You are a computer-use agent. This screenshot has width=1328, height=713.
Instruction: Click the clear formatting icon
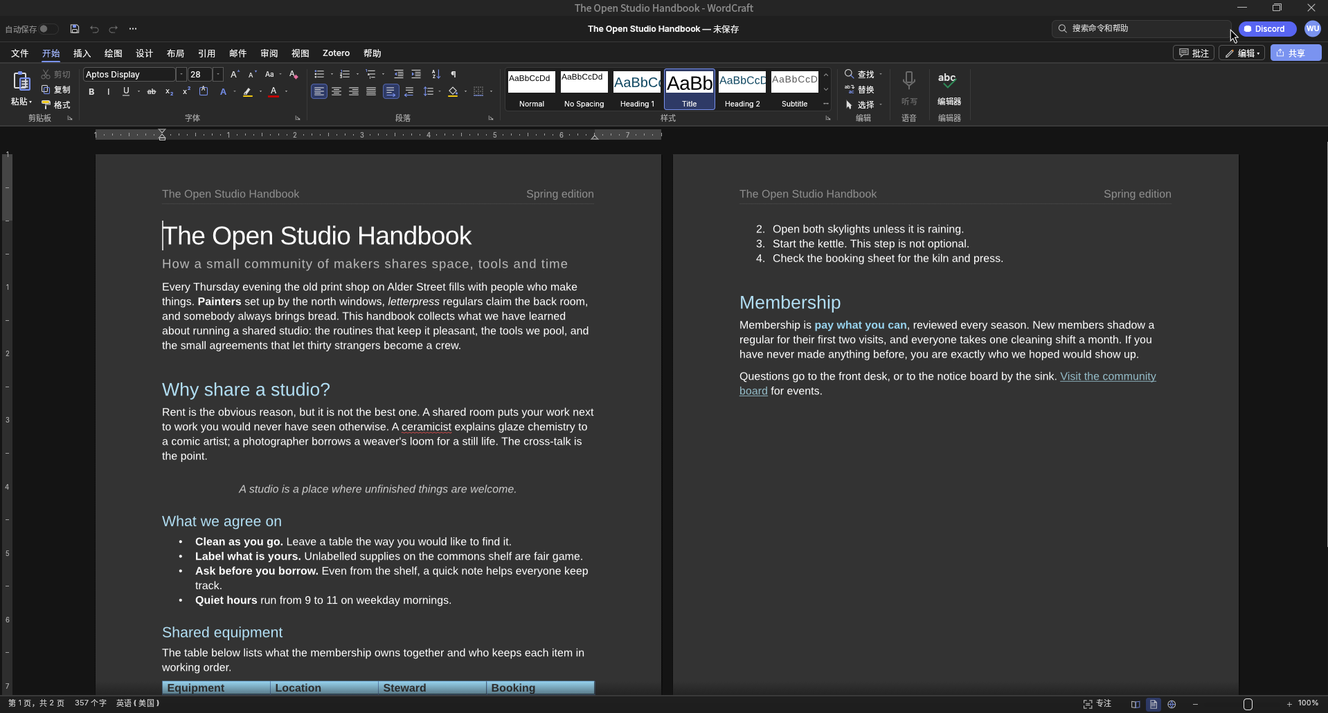[294, 74]
